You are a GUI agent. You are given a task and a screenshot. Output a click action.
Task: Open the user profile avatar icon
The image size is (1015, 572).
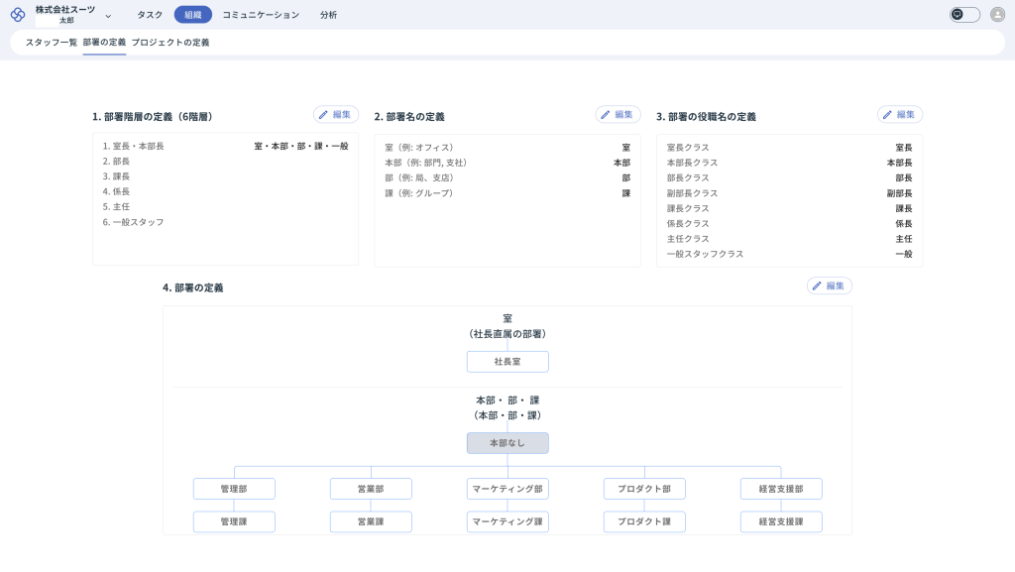pos(997,15)
